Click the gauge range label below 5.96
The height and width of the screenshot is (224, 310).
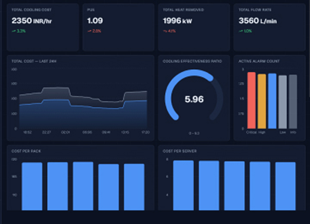click(194, 134)
